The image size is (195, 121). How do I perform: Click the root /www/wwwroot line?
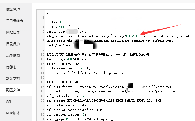coord(71,45)
